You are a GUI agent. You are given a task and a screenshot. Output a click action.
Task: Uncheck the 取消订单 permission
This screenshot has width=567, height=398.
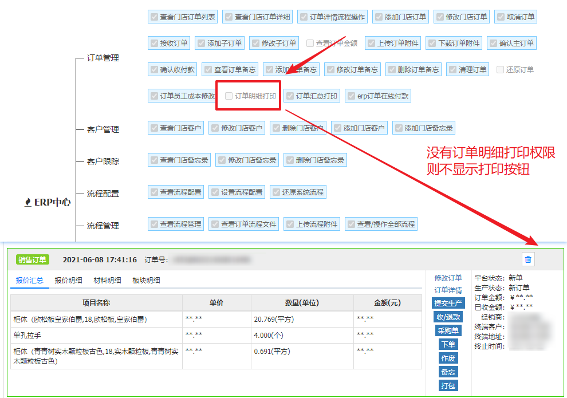tap(499, 17)
